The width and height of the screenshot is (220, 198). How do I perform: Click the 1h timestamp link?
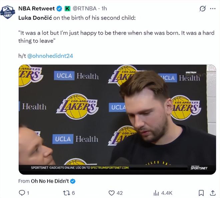[104, 8]
